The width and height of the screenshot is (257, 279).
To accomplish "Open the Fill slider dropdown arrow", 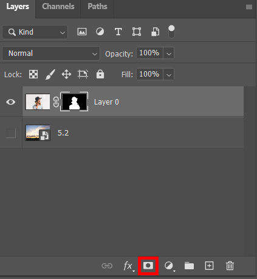I will (169, 75).
